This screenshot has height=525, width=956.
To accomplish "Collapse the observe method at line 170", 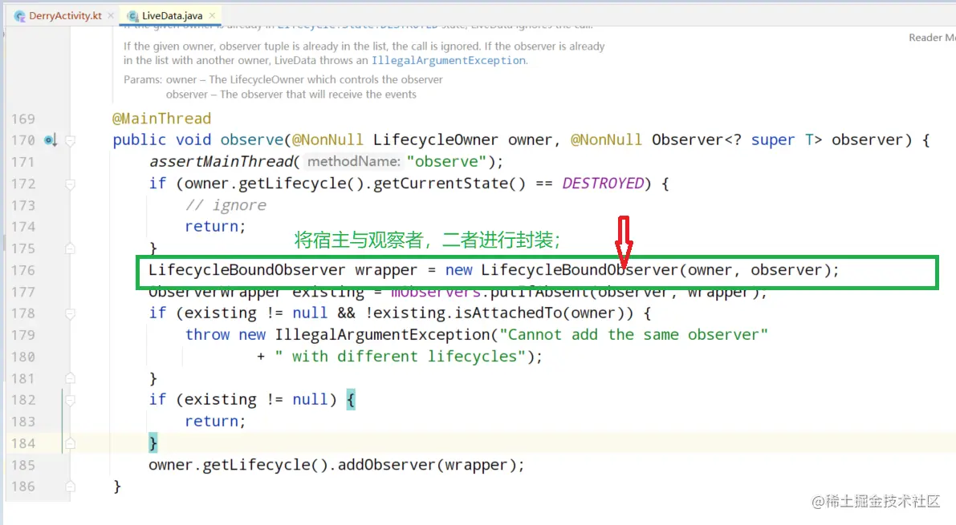I will [70, 141].
